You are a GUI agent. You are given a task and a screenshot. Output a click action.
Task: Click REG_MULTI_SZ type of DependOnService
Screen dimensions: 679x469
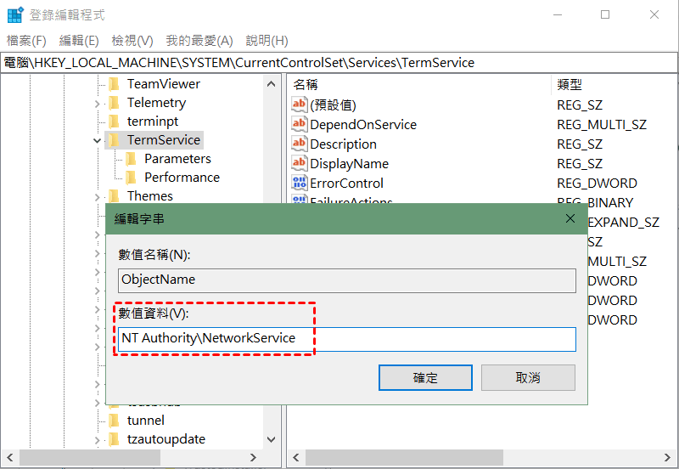[602, 125]
